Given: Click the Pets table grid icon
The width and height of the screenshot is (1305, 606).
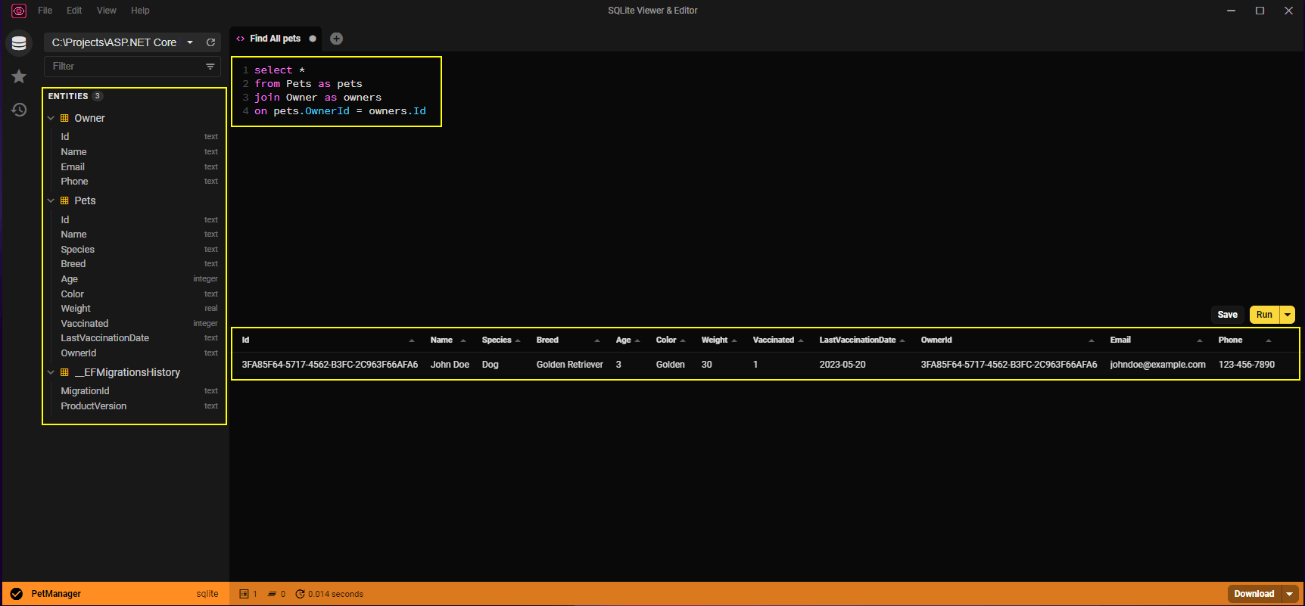Looking at the screenshot, I should [x=64, y=200].
